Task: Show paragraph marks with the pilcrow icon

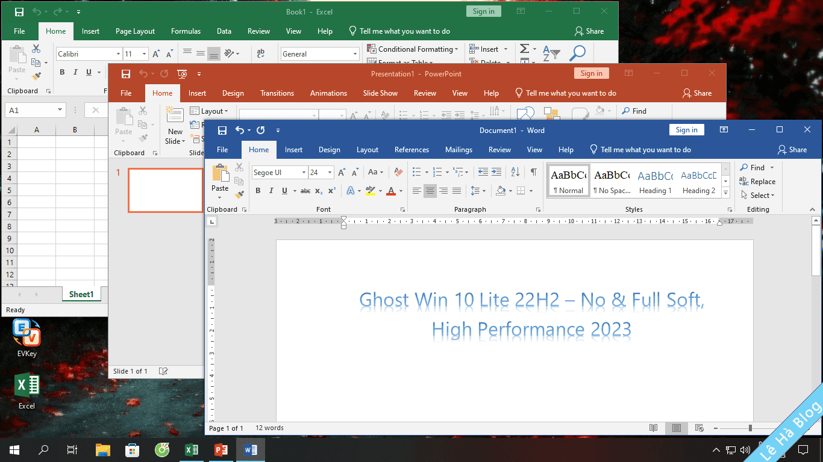Action: [x=533, y=173]
